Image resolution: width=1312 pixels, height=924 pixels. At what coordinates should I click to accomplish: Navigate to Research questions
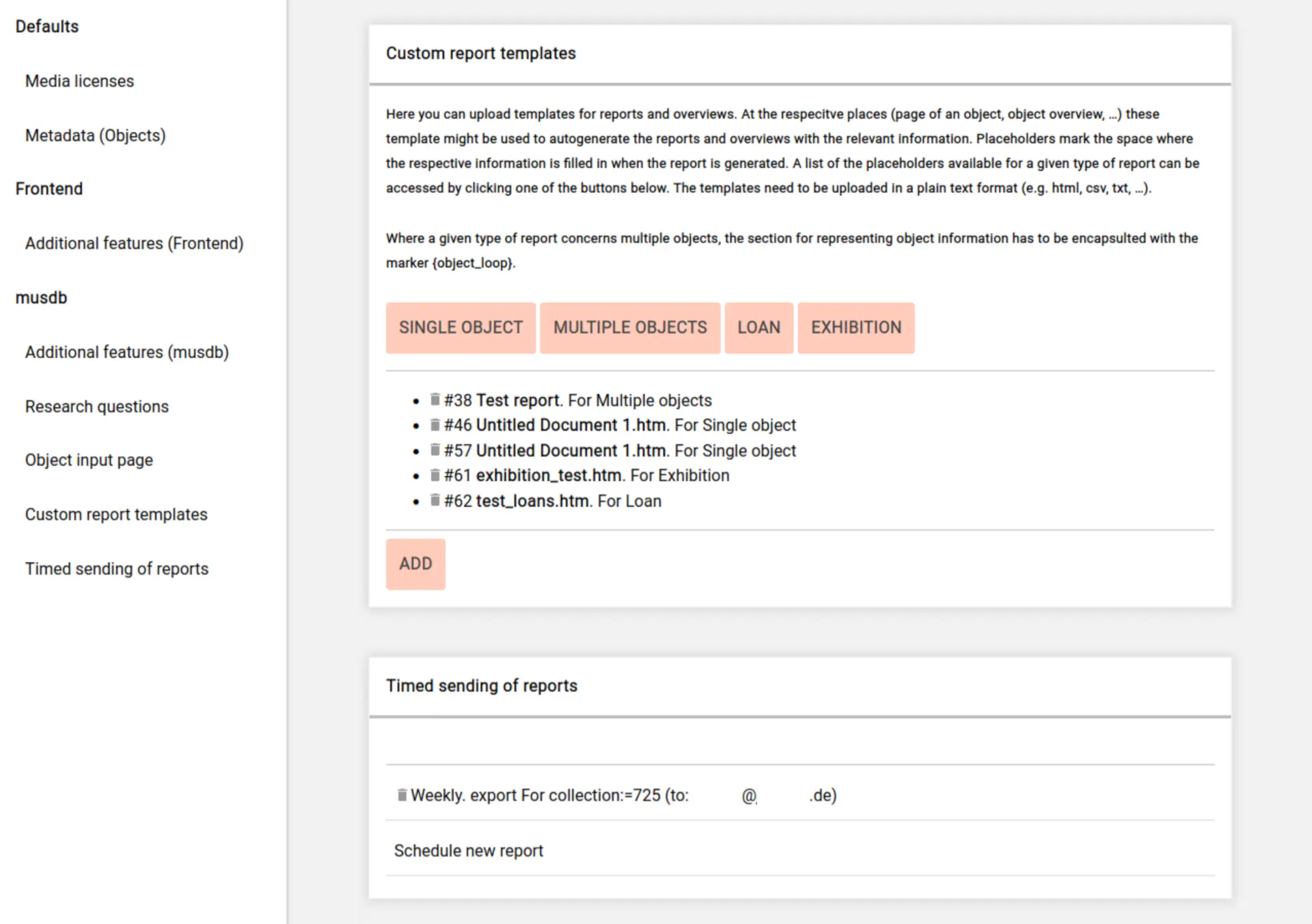pyautogui.click(x=96, y=407)
